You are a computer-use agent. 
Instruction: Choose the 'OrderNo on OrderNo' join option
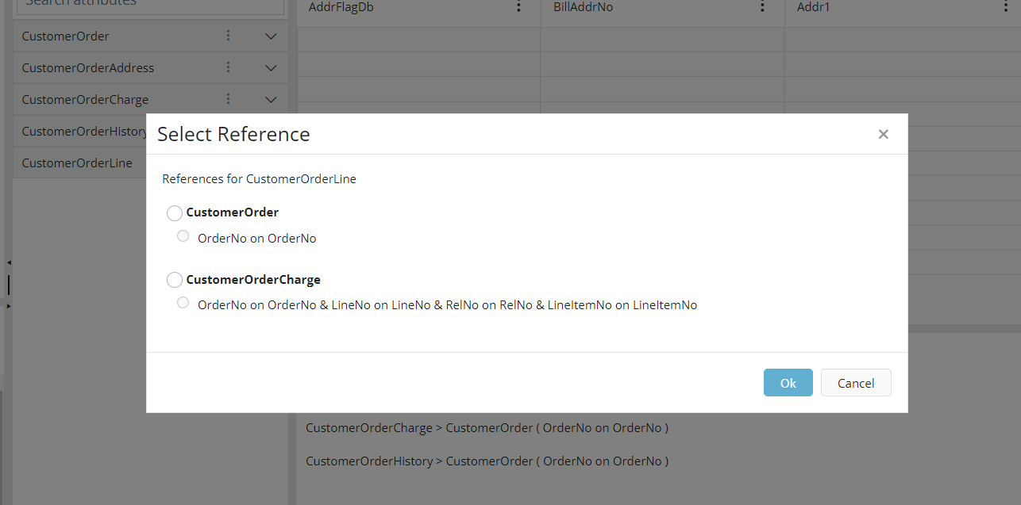click(183, 236)
